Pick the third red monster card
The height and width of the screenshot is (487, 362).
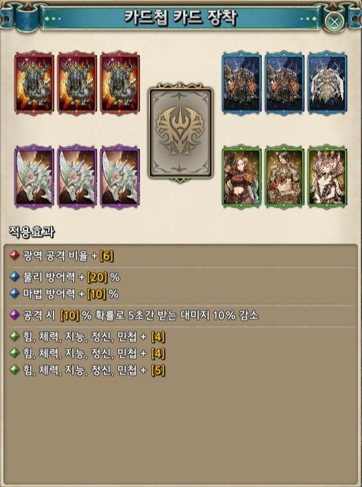click(120, 83)
